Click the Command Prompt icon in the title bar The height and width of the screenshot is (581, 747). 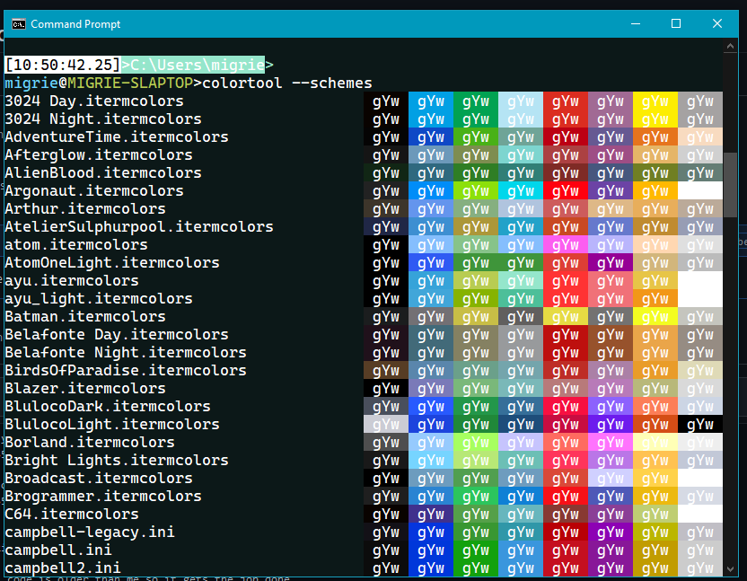click(x=18, y=23)
